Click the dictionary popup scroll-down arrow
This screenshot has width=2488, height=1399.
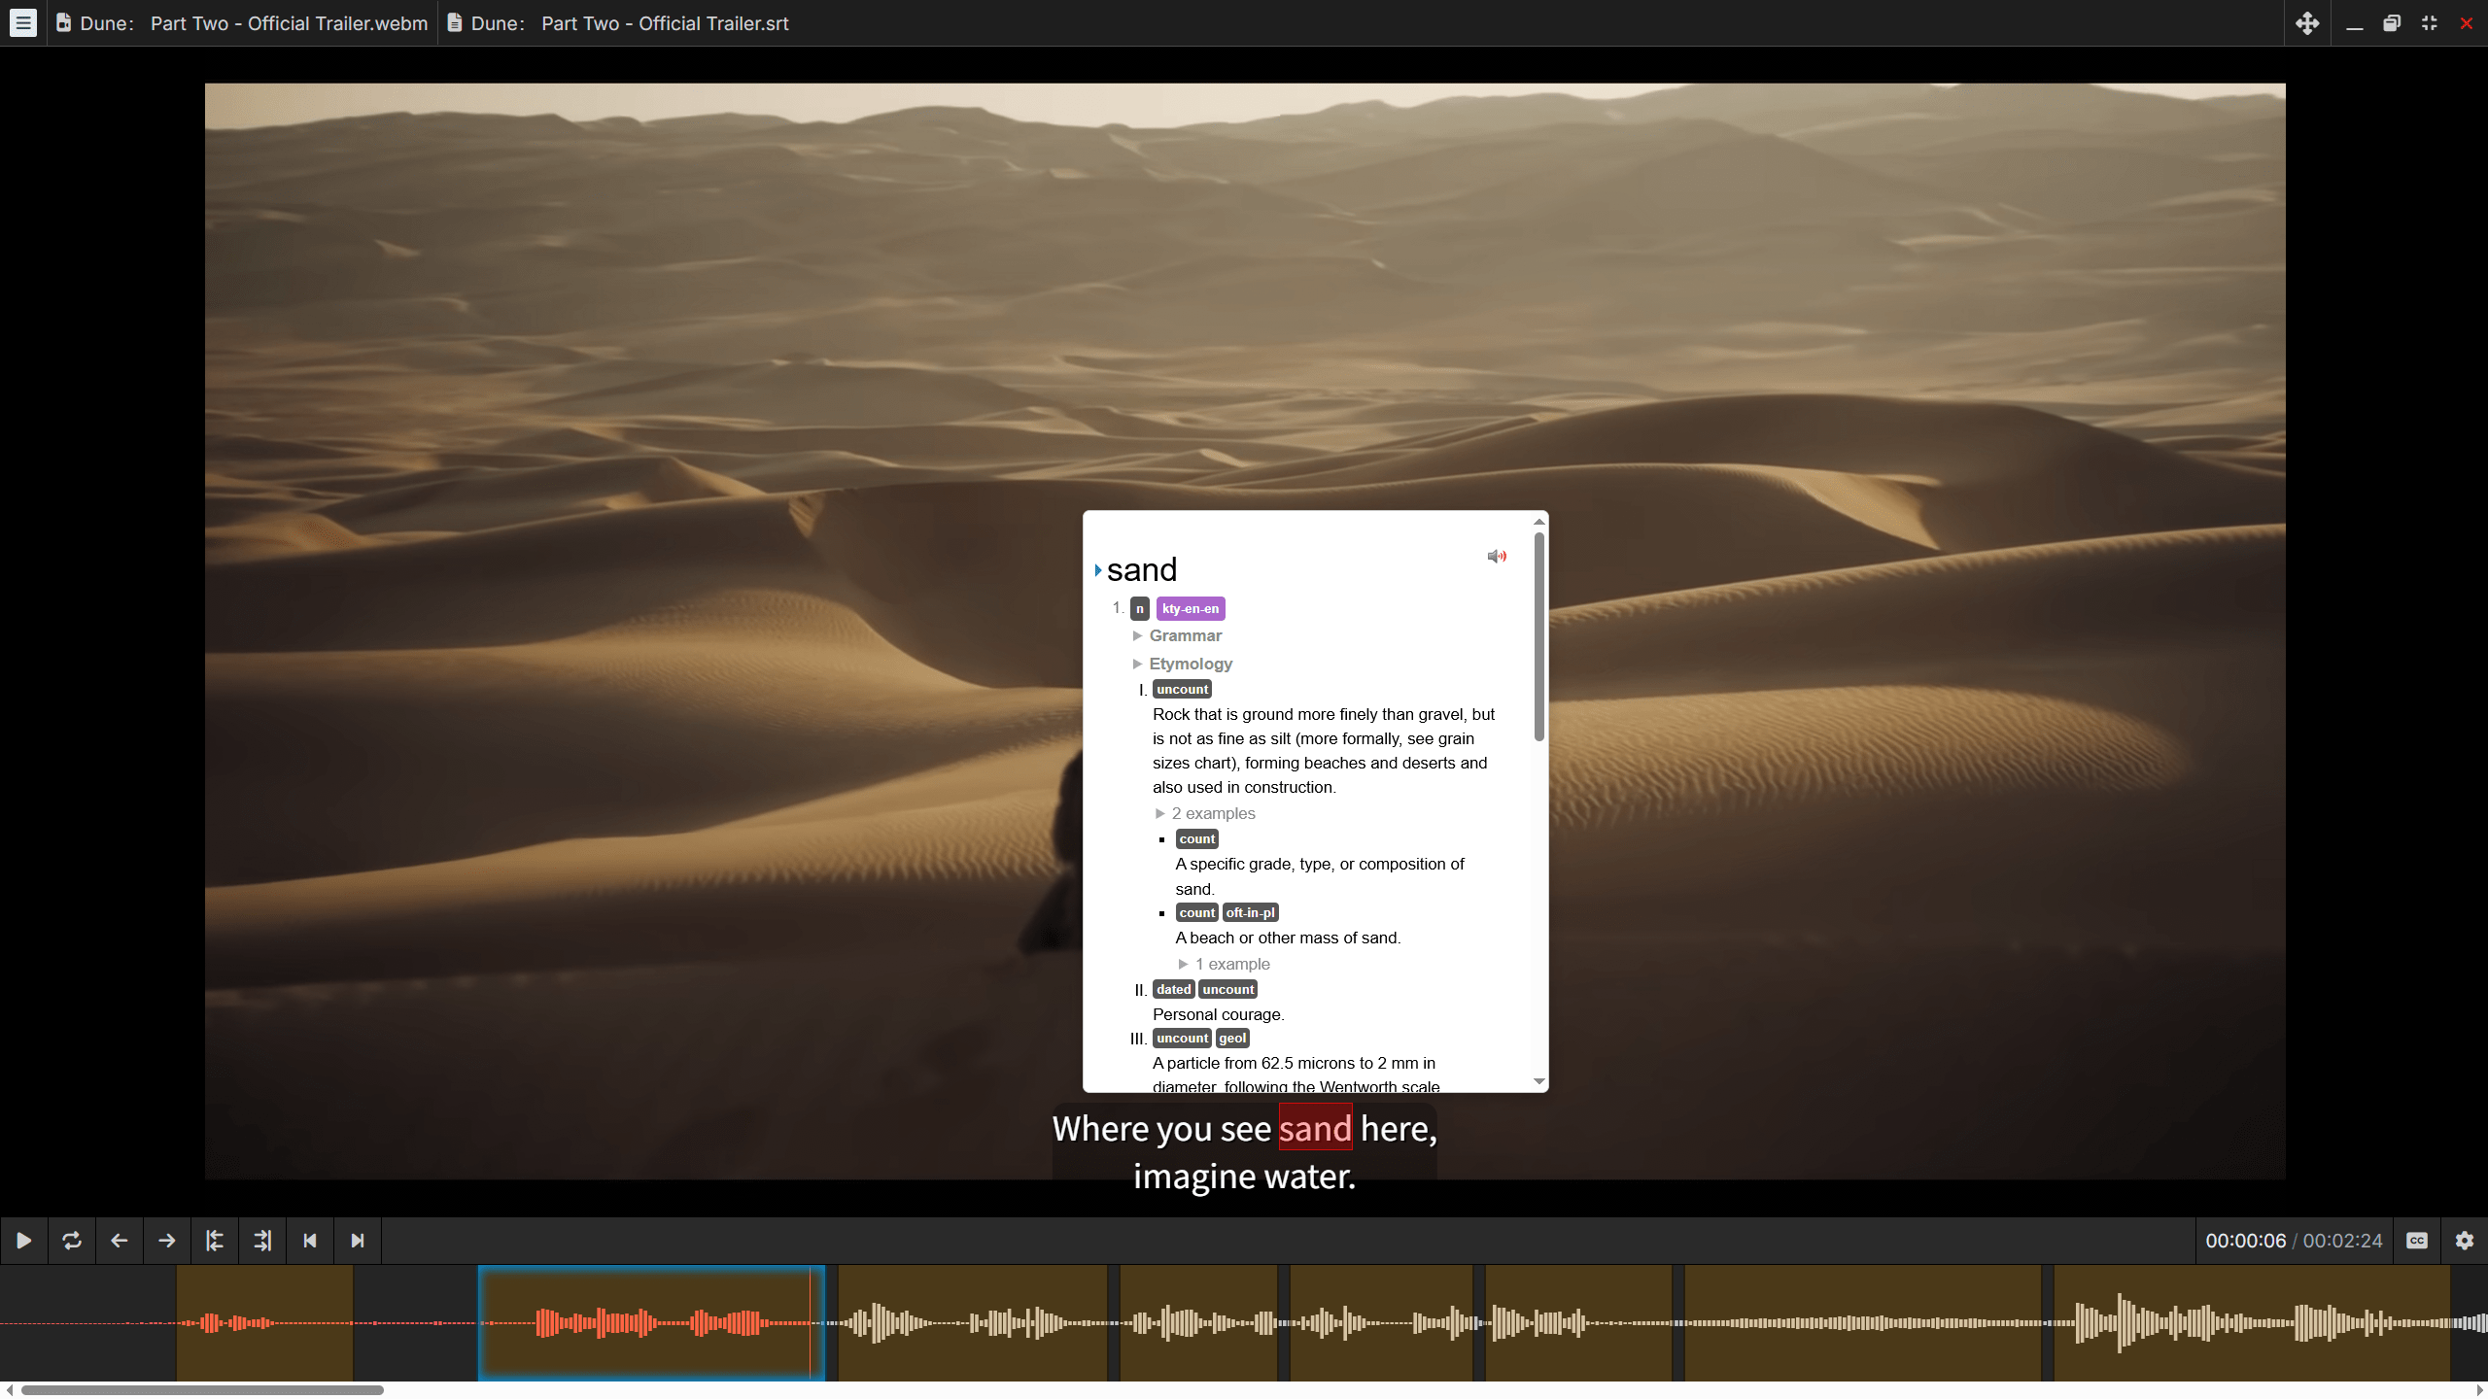[1538, 1081]
